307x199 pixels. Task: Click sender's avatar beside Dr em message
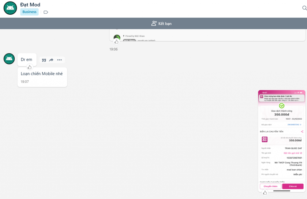click(x=9, y=59)
